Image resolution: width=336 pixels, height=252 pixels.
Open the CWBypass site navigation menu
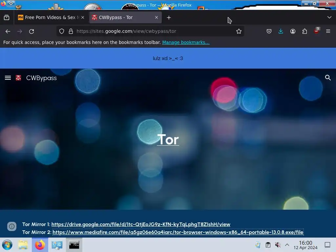[8, 78]
